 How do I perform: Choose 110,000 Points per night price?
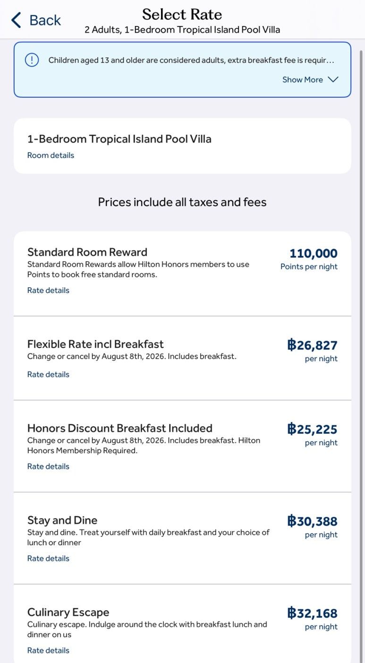point(309,259)
